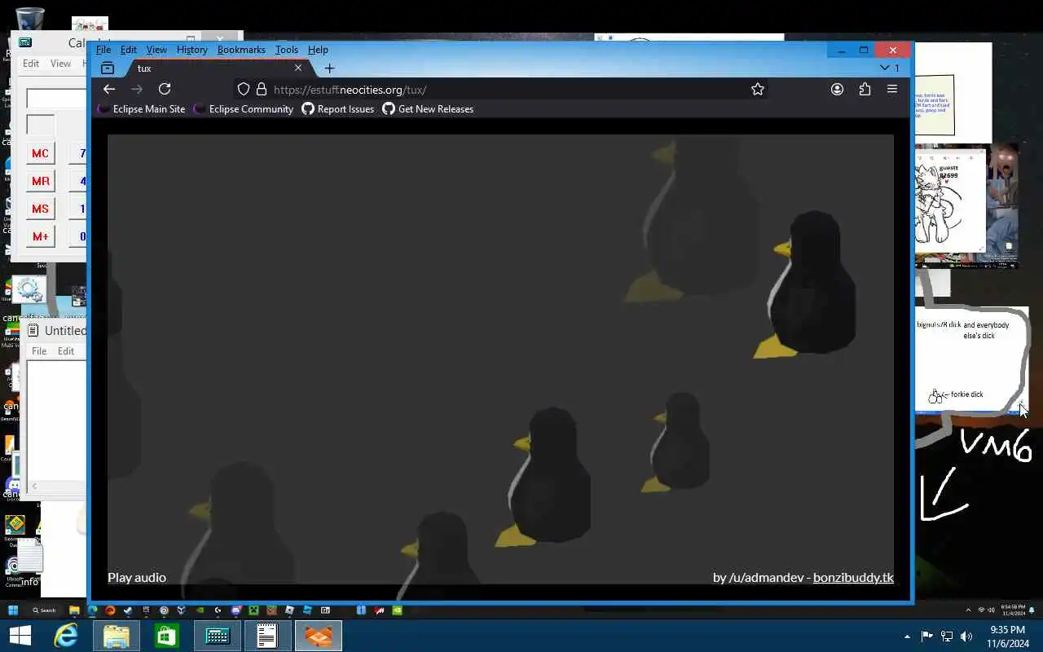1043x652 pixels.
Task: Open Internet Explorer from the taskbar
Action: click(66, 636)
